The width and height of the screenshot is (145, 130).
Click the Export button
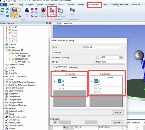point(118,113)
